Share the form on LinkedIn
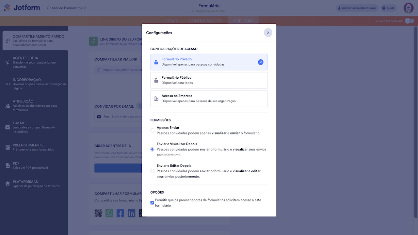Viewport: 418px width, 235px height. click(x=132, y=213)
